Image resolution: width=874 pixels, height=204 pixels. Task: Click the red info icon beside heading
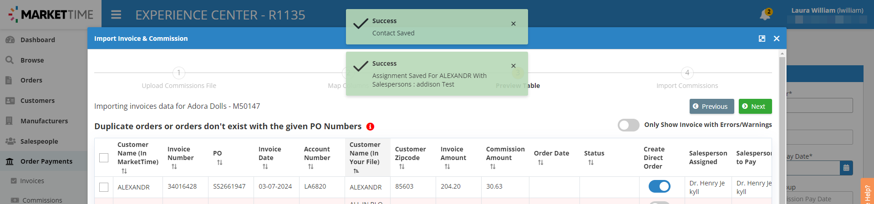pos(370,126)
